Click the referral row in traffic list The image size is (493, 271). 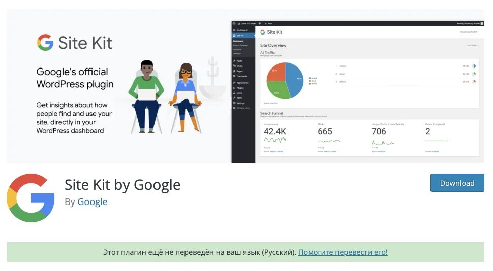pos(406,82)
